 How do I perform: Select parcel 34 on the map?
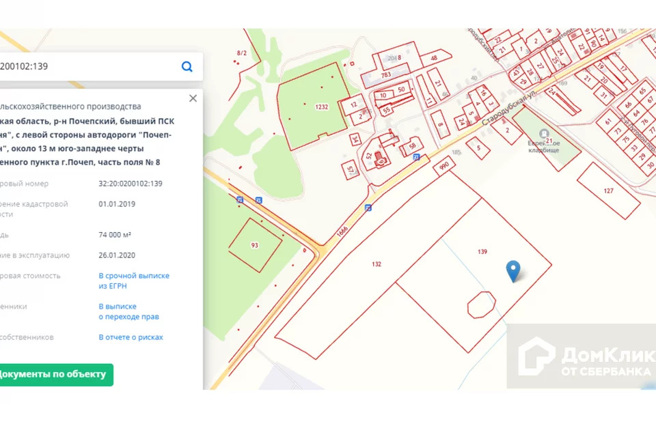pyautogui.click(x=355, y=139)
